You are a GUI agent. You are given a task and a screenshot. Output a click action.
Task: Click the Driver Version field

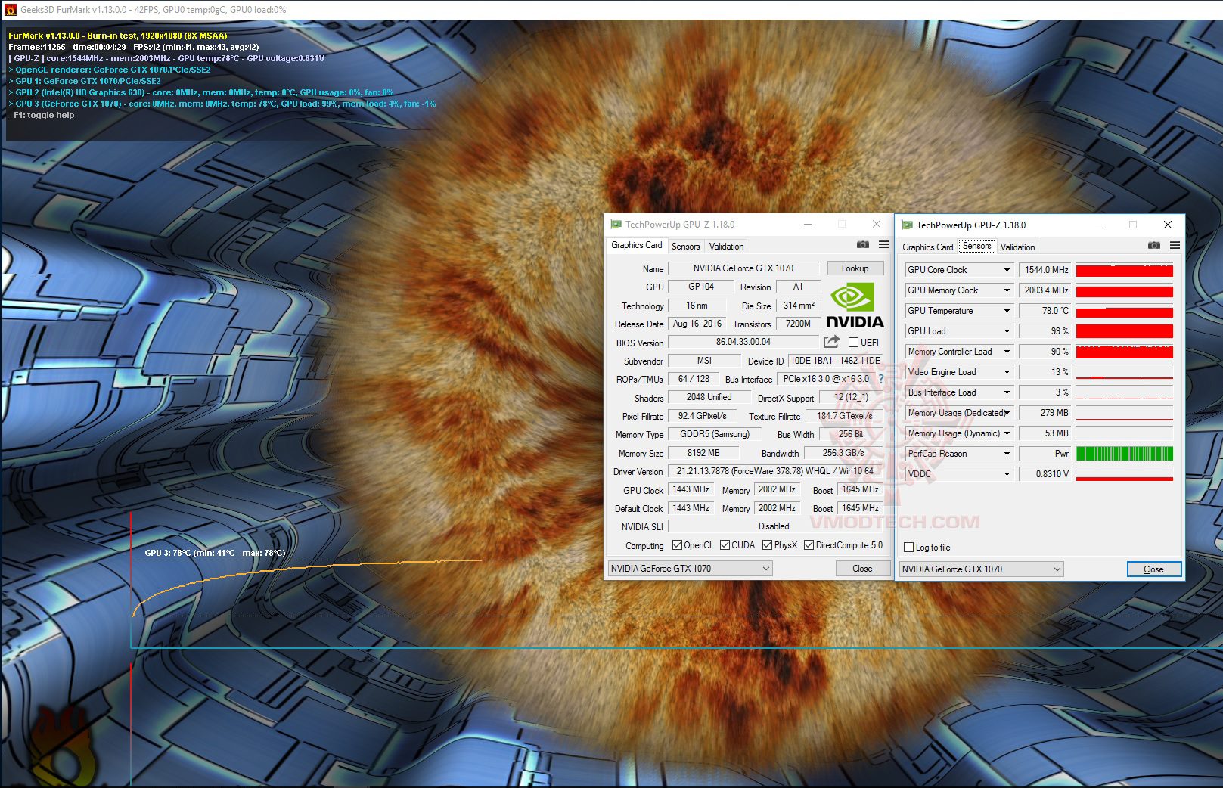pyautogui.click(x=775, y=471)
